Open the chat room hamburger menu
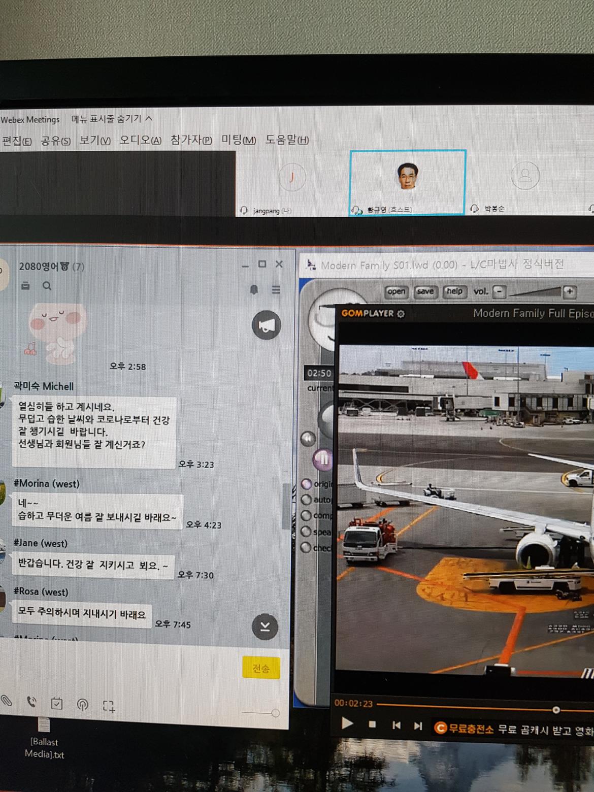 pos(276,289)
